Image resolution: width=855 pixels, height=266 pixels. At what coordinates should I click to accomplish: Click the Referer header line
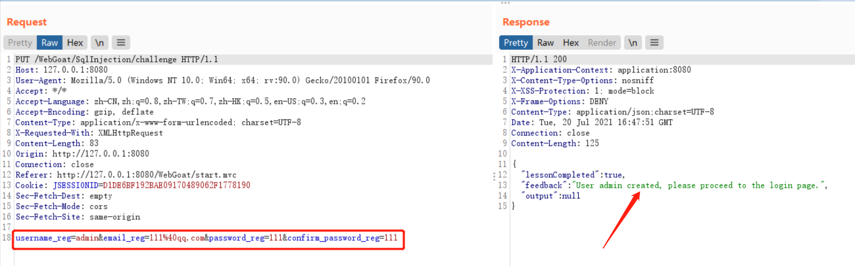click(x=126, y=175)
